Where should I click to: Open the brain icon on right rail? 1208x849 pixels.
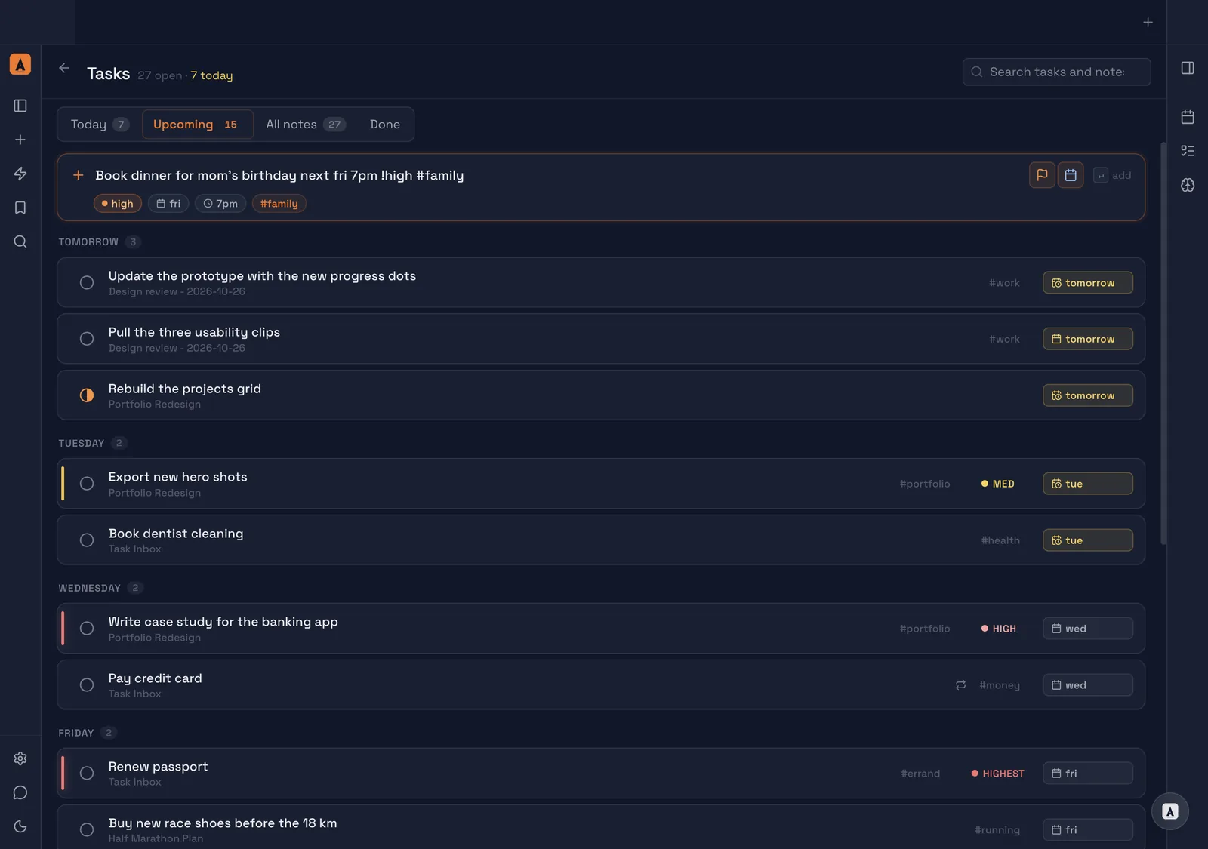coord(1188,185)
